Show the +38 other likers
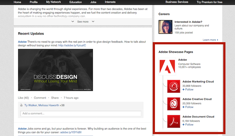 62,105
